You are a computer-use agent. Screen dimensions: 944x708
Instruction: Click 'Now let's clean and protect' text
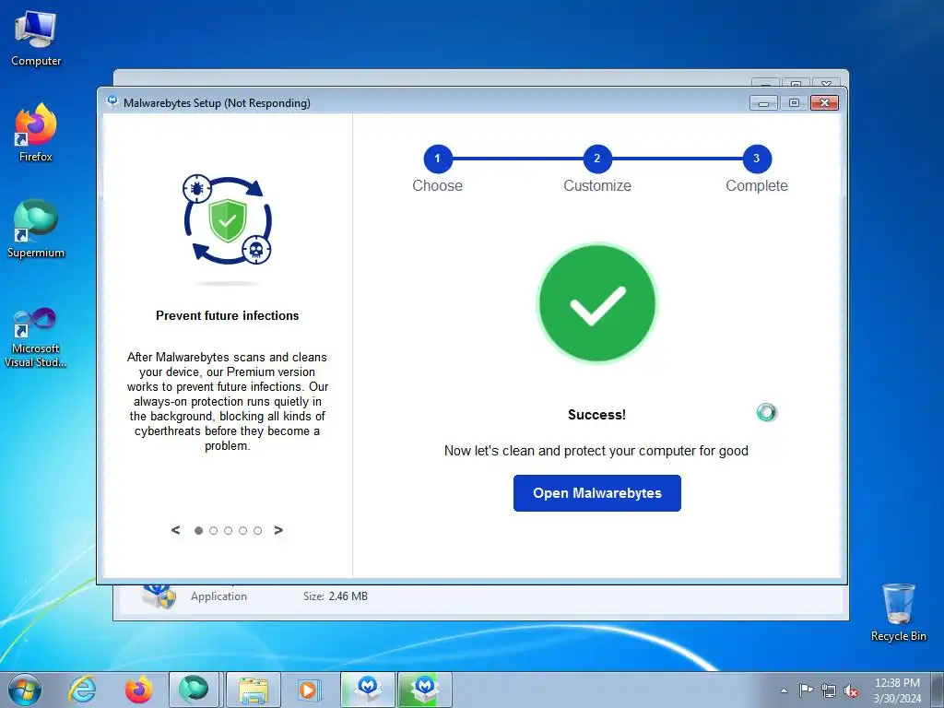coord(596,451)
